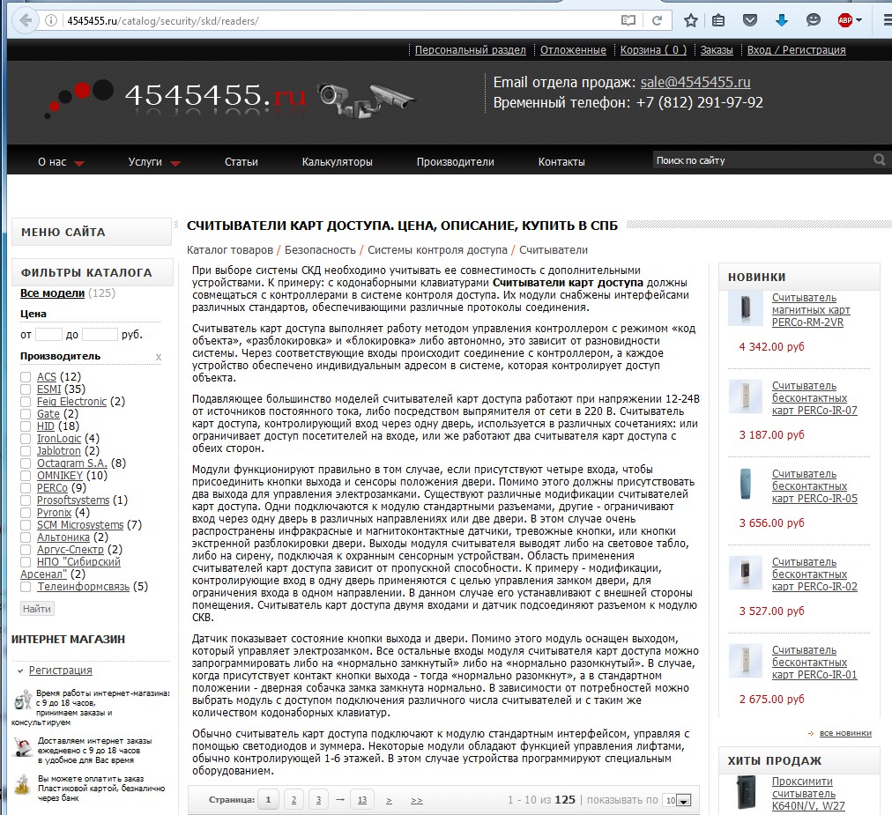Jump to page 13 of results
This screenshot has width=892, height=815.
tap(362, 800)
